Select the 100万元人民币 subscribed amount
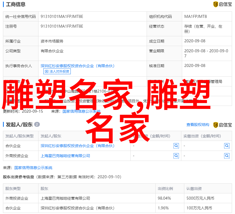Screen dimensions: 235x214 pyautogui.click(x=199, y=208)
